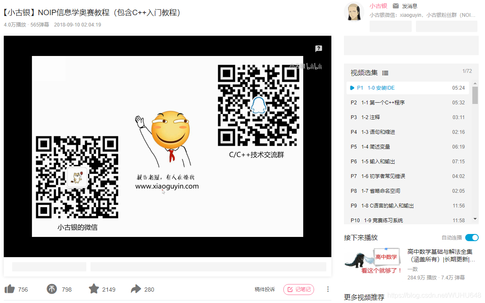Select P2 1-1 第一个C++程序 episode
485x303 pixels.
(x=408, y=103)
